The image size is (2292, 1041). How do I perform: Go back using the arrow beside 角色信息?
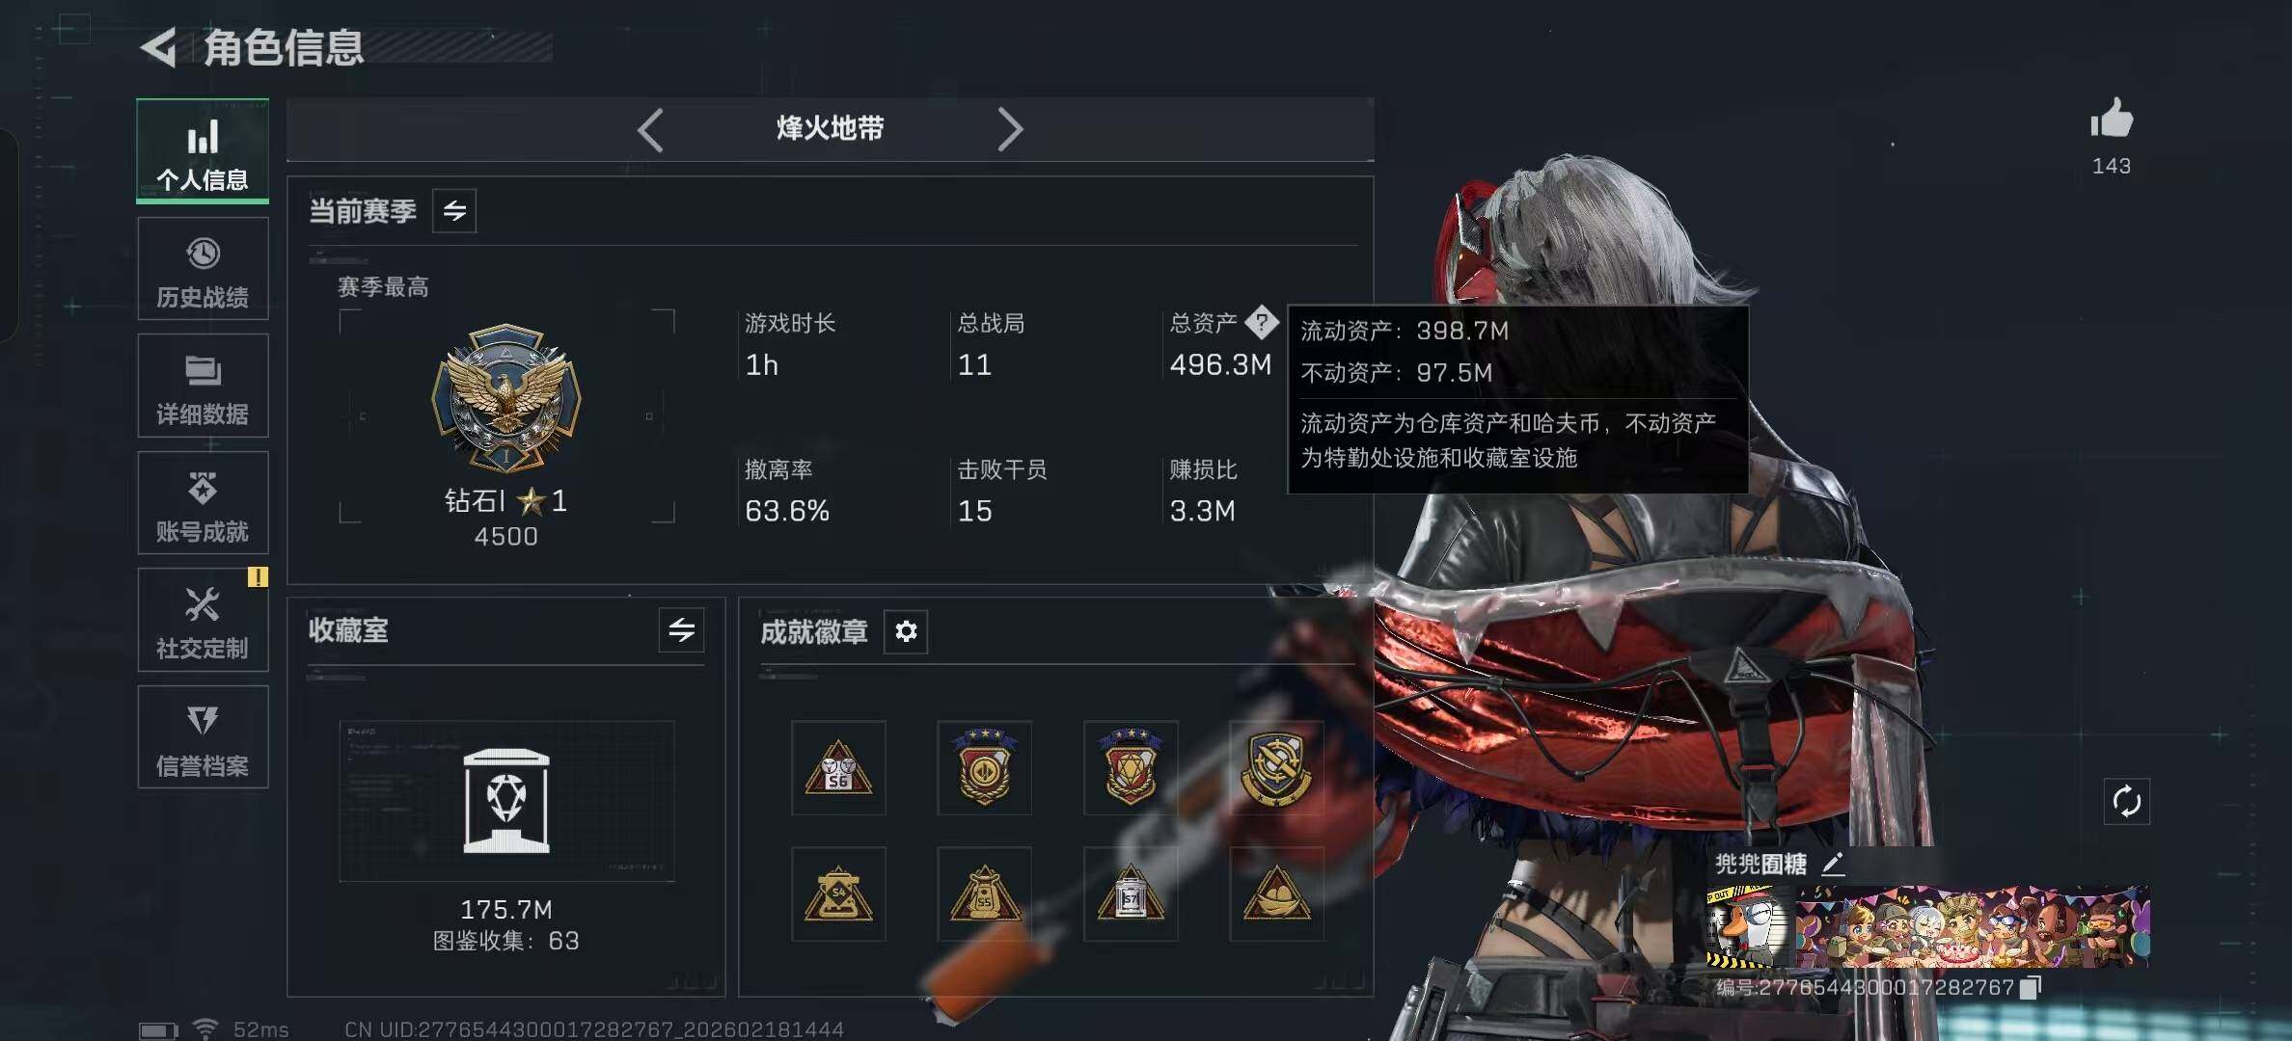tap(159, 47)
